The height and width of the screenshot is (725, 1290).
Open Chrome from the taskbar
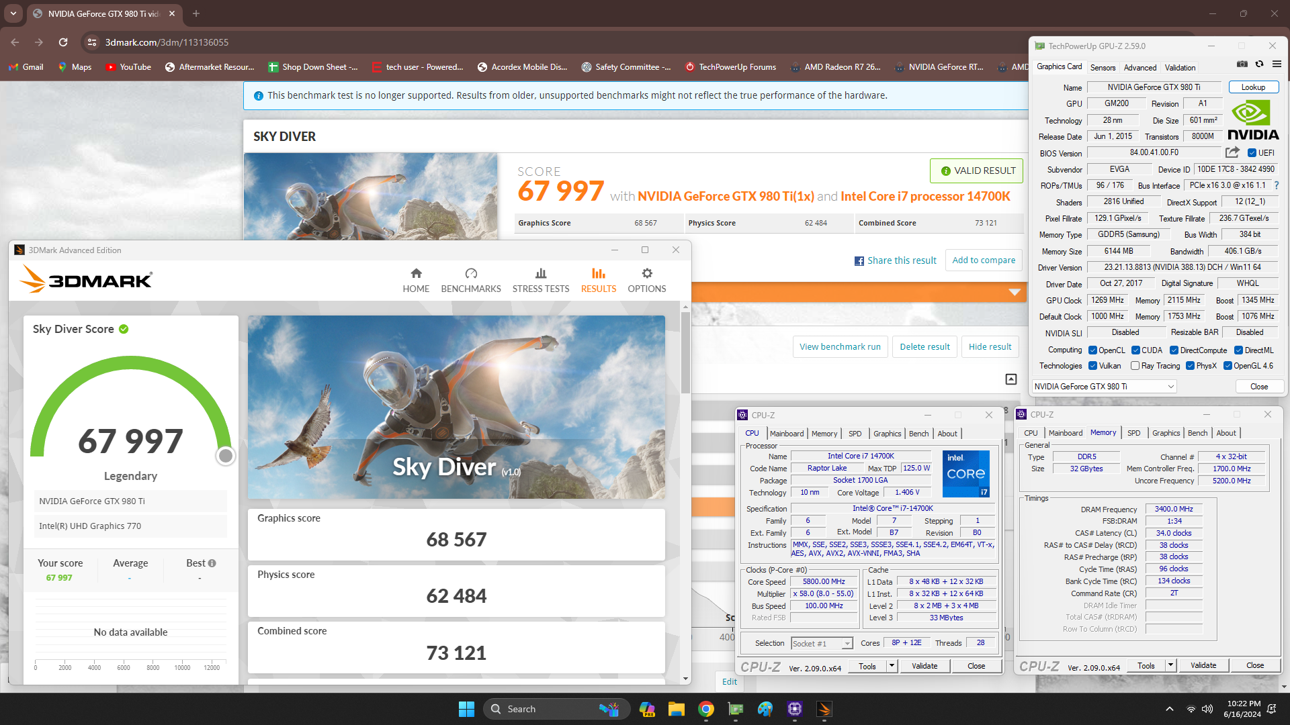[706, 709]
